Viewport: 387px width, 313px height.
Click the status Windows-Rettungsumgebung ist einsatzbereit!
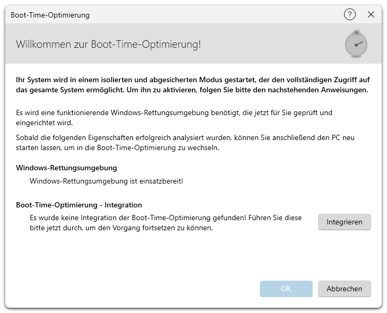(x=107, y=181)
